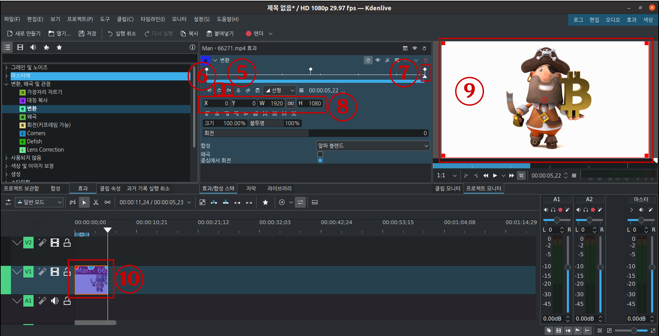The height and width of the screenshot is (336, 659).
Task: Open 저장 to save the project
Action: 87,34
